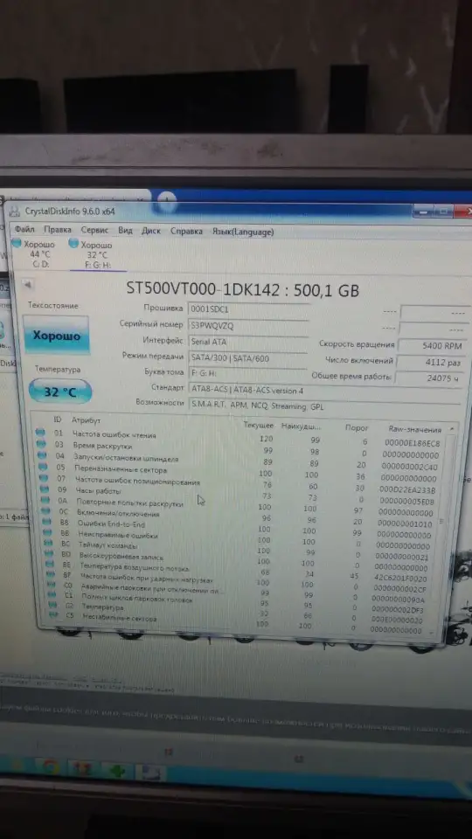Screen dimensions: 472x839
Task: Sort by the Атрибут column header
Action: (86, 420)
